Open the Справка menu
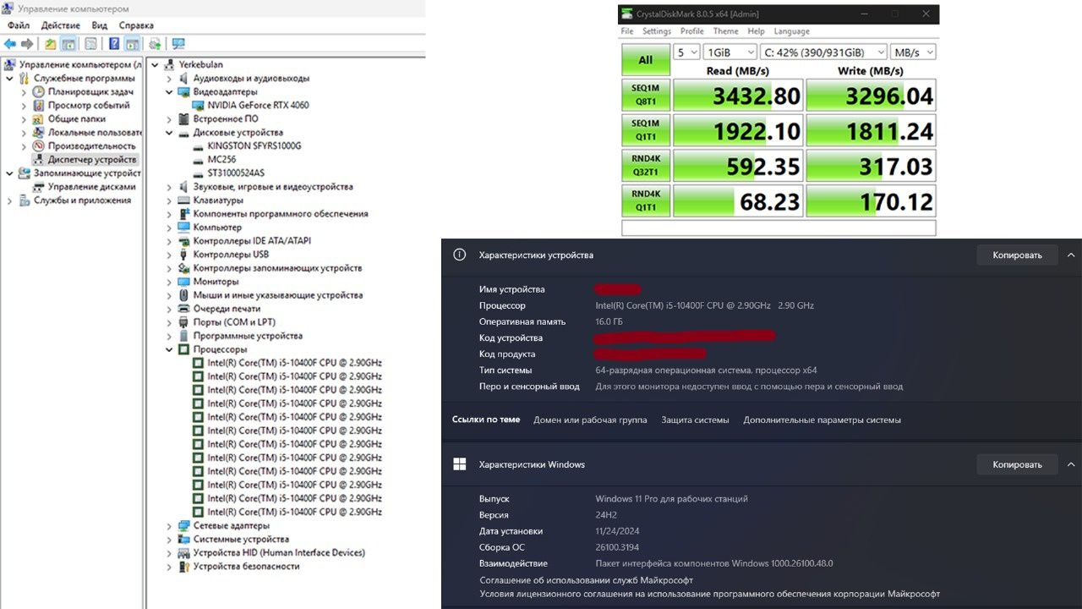This screenshot has width=1082, height=609. (x=136, y=25)
